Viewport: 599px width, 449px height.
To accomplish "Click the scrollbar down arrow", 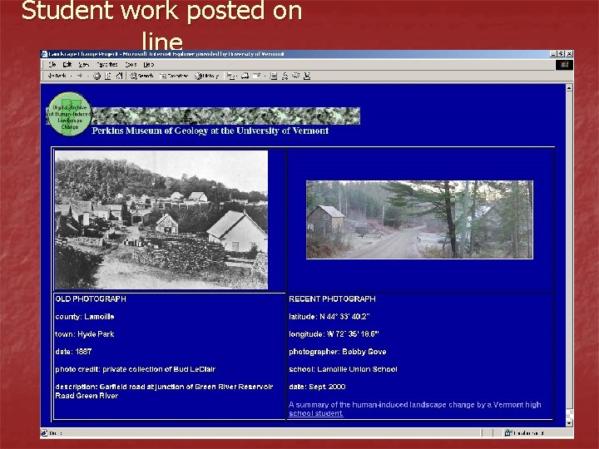I will click(569, 422).
